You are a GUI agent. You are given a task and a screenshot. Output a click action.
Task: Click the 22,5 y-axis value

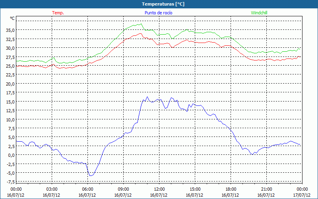[x=11, y=75]
